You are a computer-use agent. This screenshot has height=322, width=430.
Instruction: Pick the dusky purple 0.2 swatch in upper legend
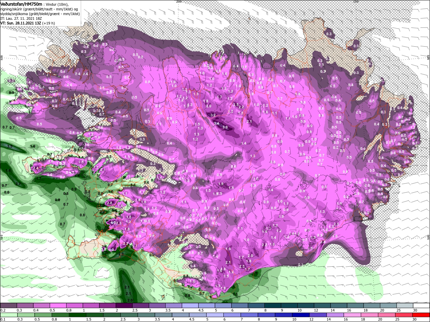(x=8, y=306)
